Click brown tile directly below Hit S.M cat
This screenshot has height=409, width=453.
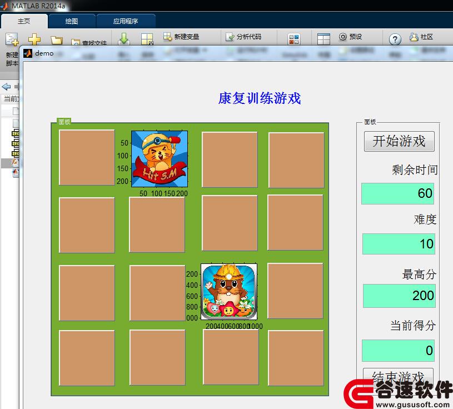pyautogui.click(x=157, y=225)
